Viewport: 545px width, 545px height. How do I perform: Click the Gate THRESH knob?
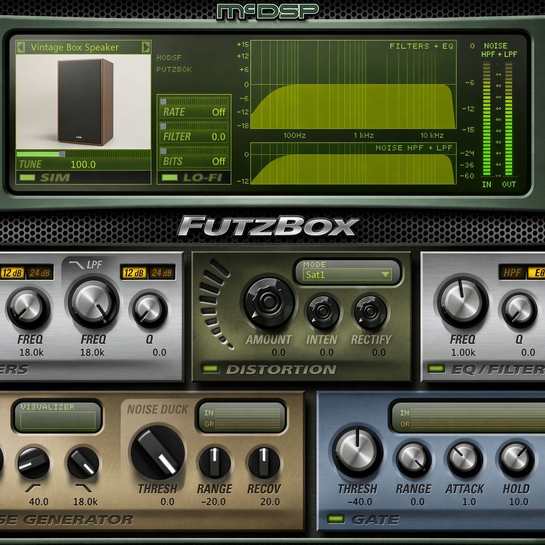coord(358,451)
